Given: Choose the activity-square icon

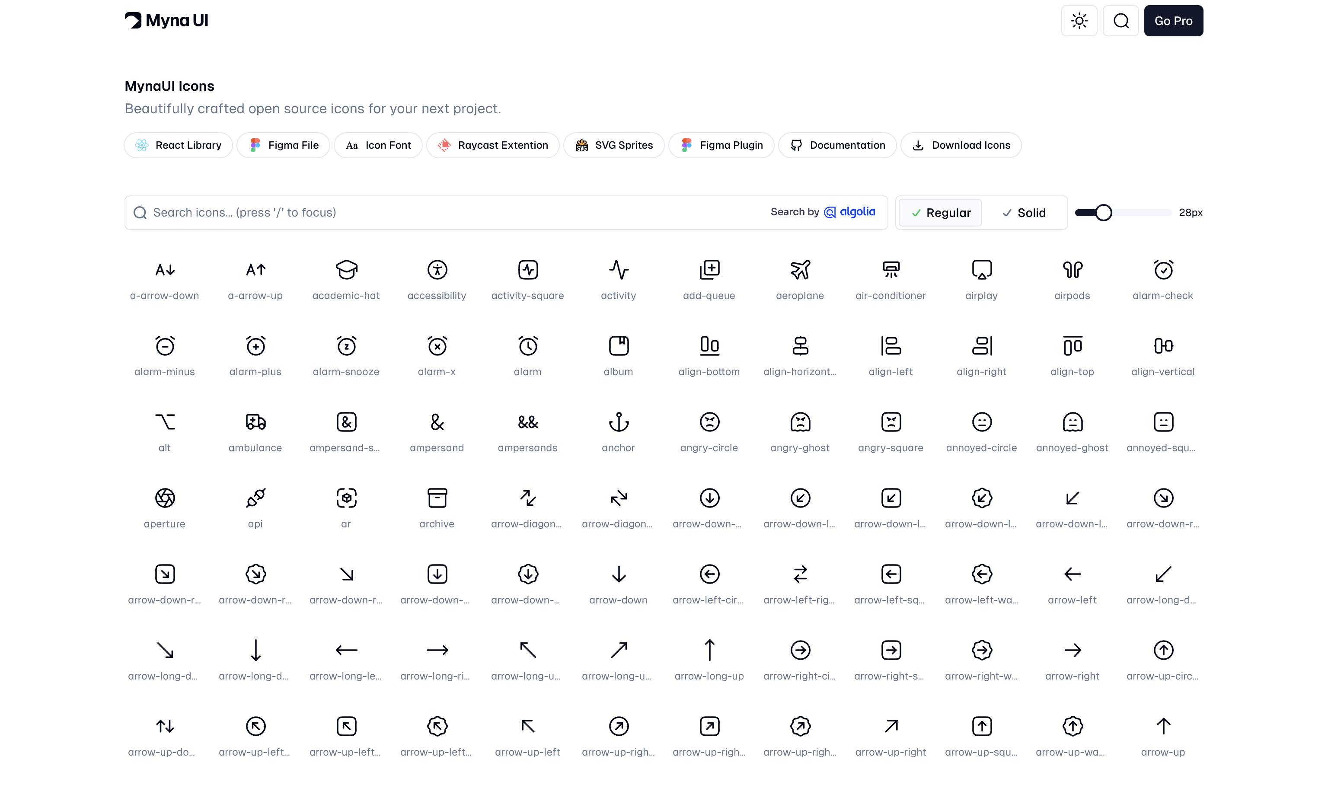Looking at the screenshot, I should (x=528, y=270).
